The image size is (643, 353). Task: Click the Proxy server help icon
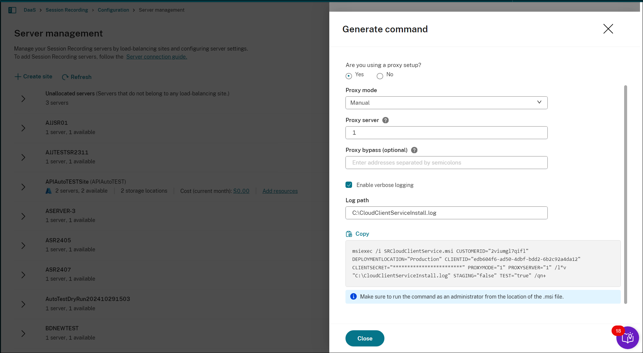(385, 120)
